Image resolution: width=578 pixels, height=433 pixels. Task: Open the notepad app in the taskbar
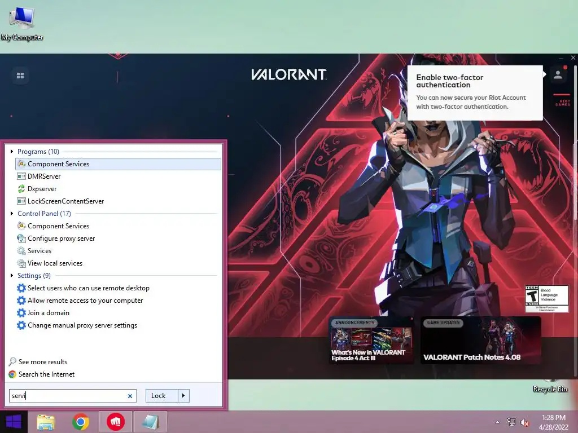(x=150, y=422)
